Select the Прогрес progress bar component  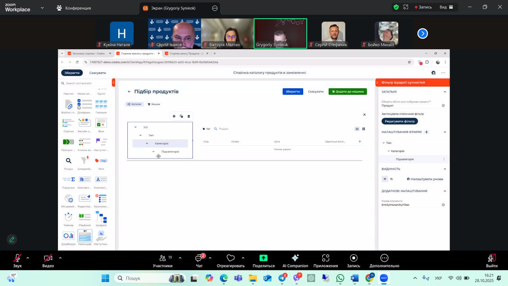[x=68, y=142]
